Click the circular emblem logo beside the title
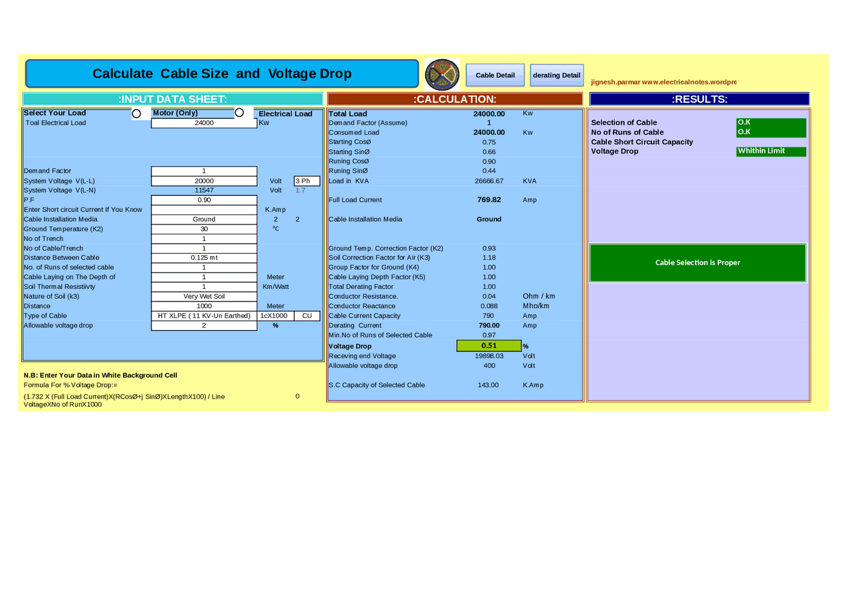The image size is (850, 601). (x=442, y=74)
